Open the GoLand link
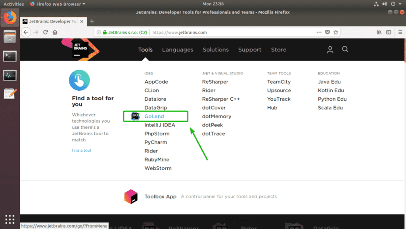The width and height of the screenshot is (406, 229). click(x=154, y=116)
